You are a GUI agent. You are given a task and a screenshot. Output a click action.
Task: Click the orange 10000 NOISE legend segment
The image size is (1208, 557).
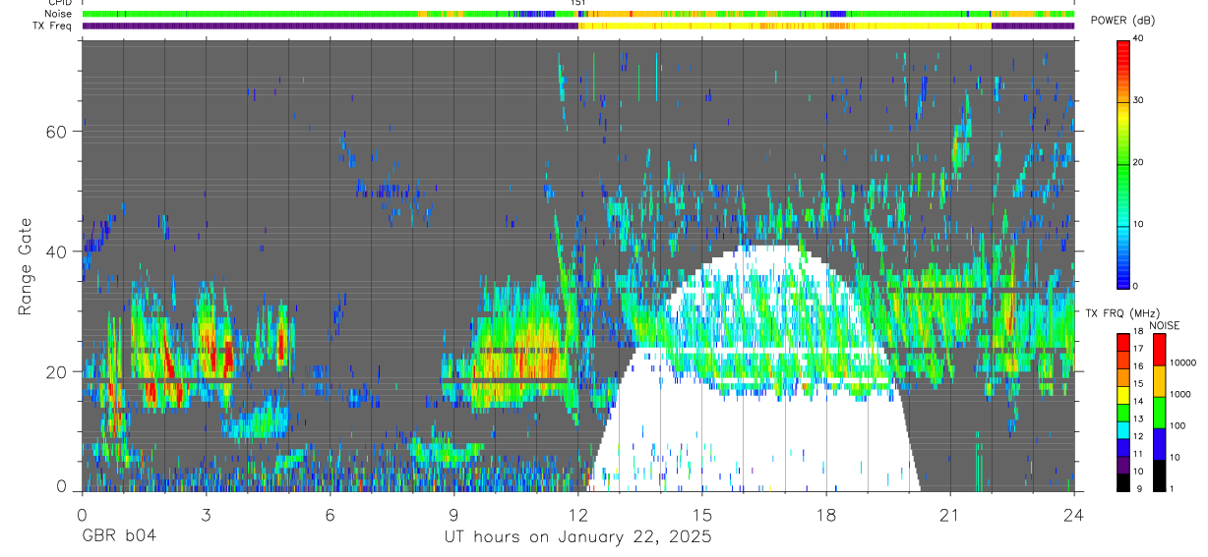pyautogui.click(x=1159, y=381)
